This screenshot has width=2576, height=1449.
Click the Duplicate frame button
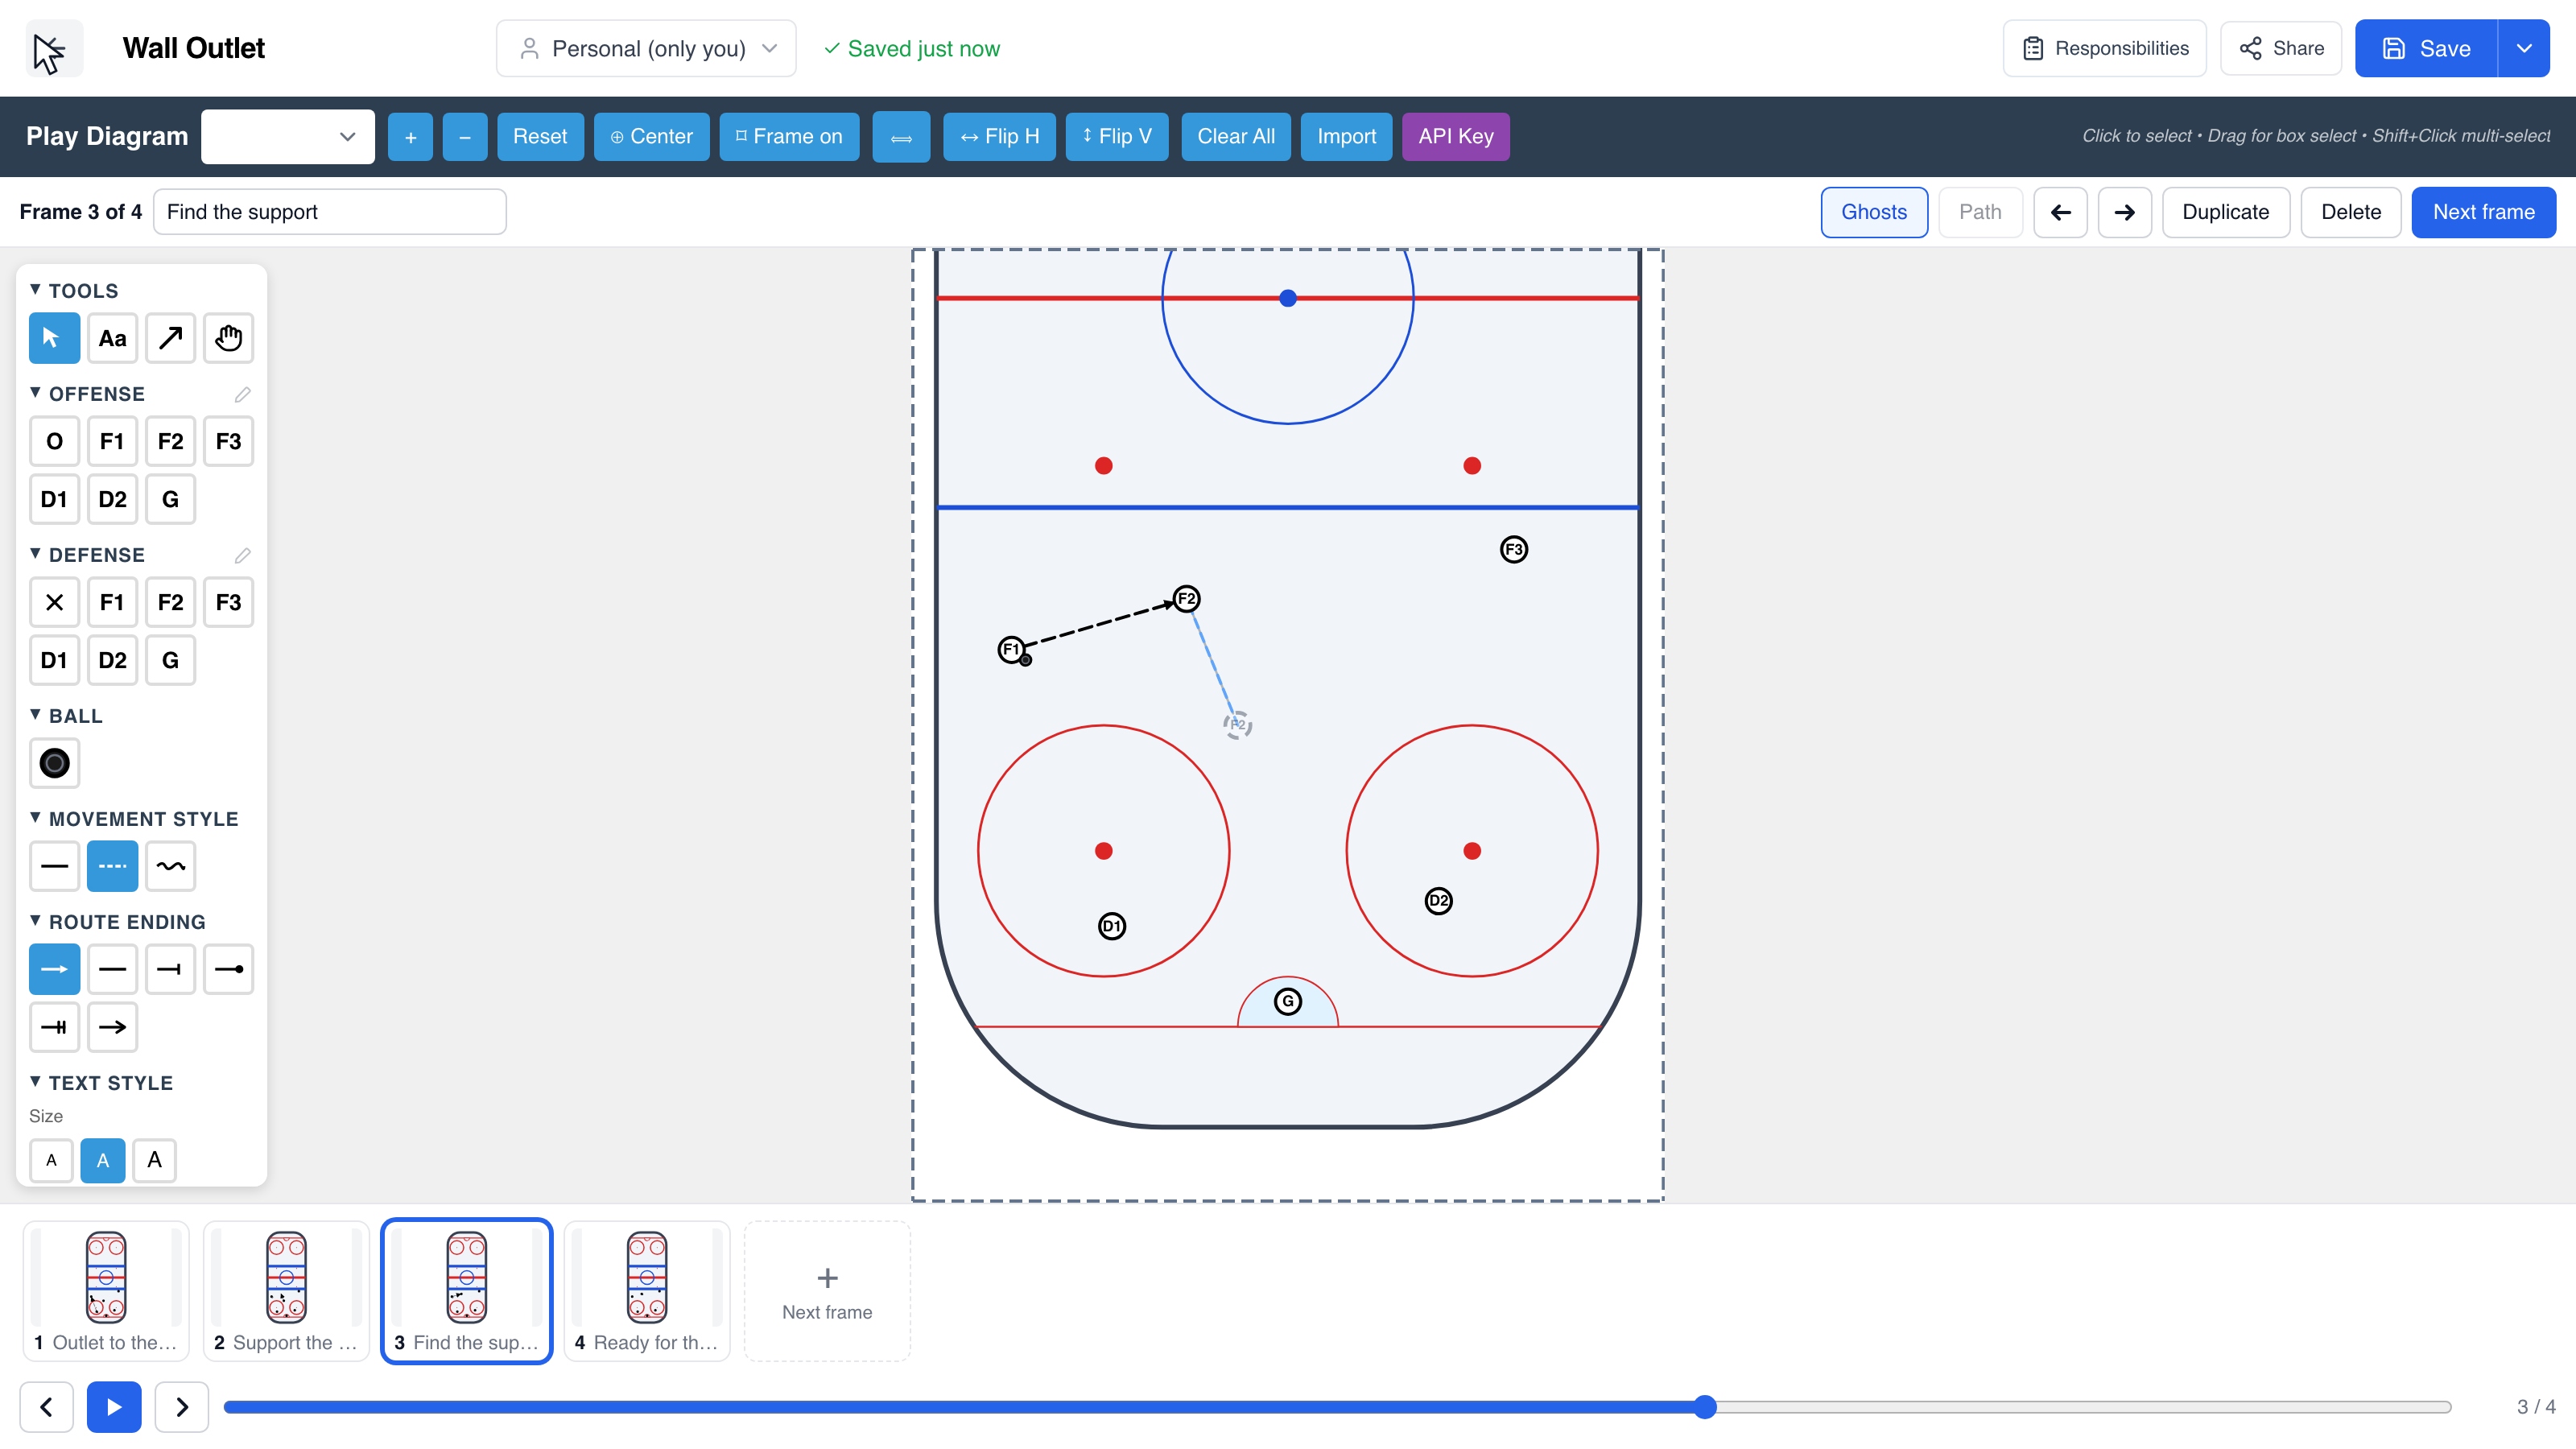pos(2225,212)
